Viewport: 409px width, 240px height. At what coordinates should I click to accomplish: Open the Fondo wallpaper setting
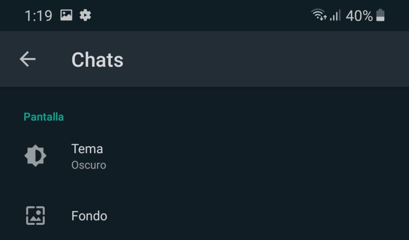pyautogui.click(x=204, y=216)
